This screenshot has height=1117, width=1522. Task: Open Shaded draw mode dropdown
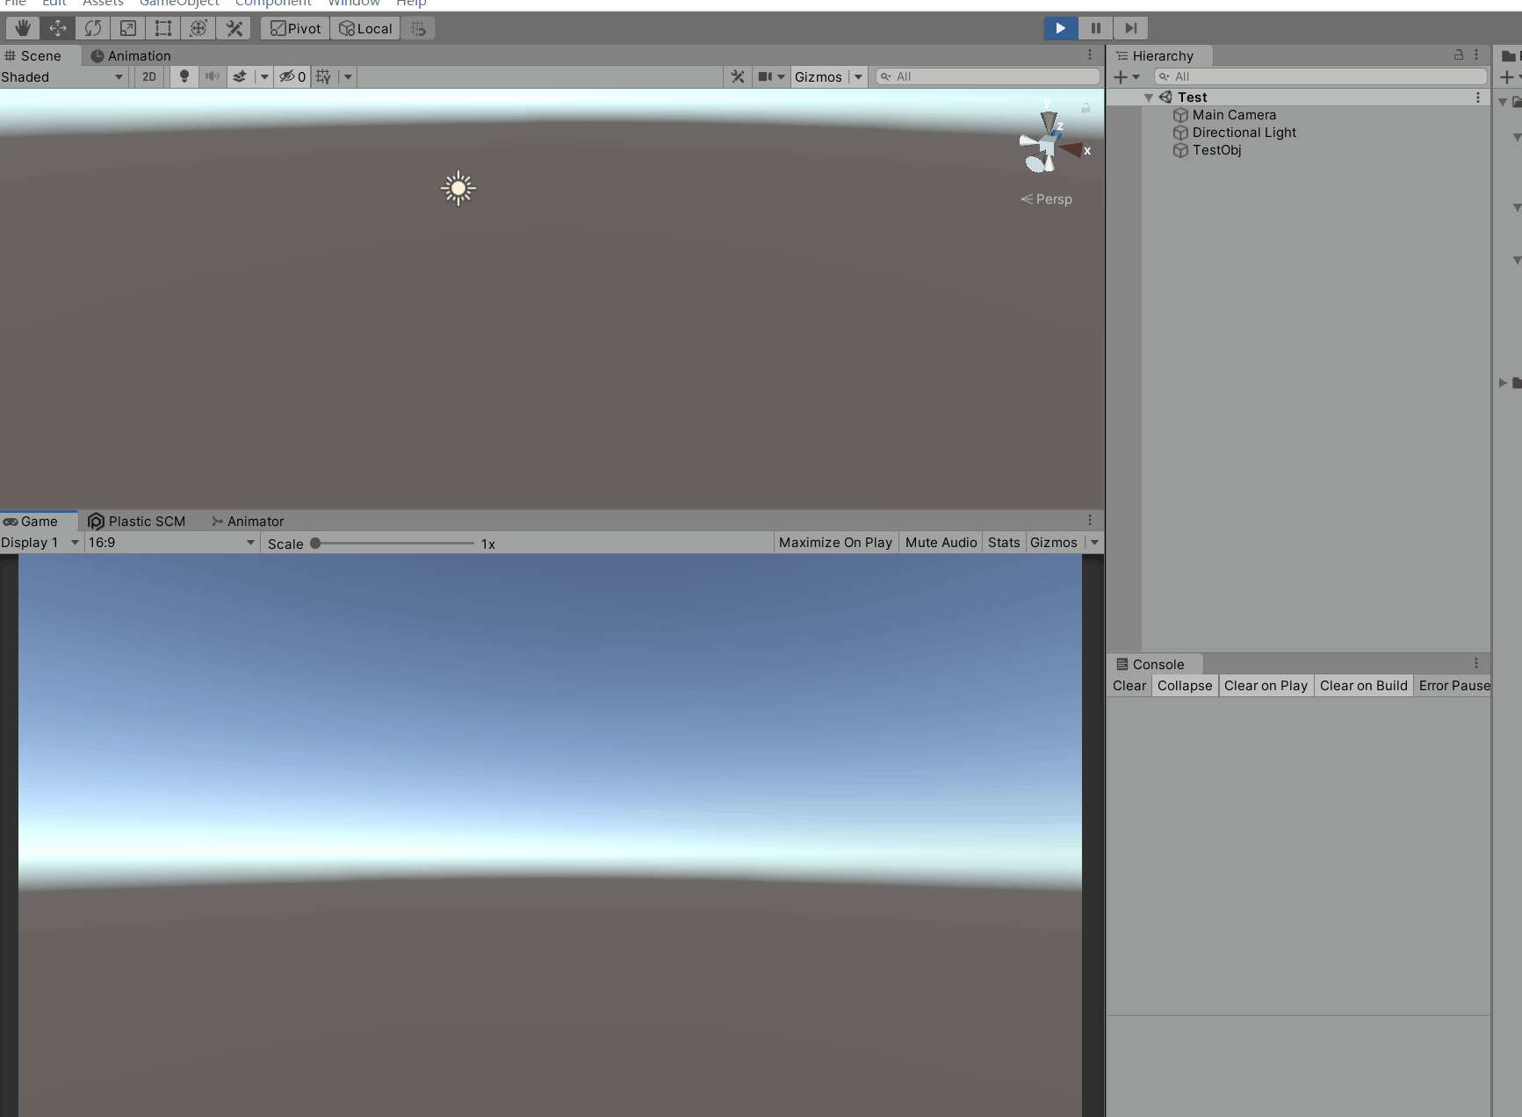click(x=63, y=76)
